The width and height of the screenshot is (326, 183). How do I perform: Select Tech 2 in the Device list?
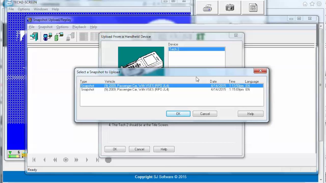click(x=197, y=49)
